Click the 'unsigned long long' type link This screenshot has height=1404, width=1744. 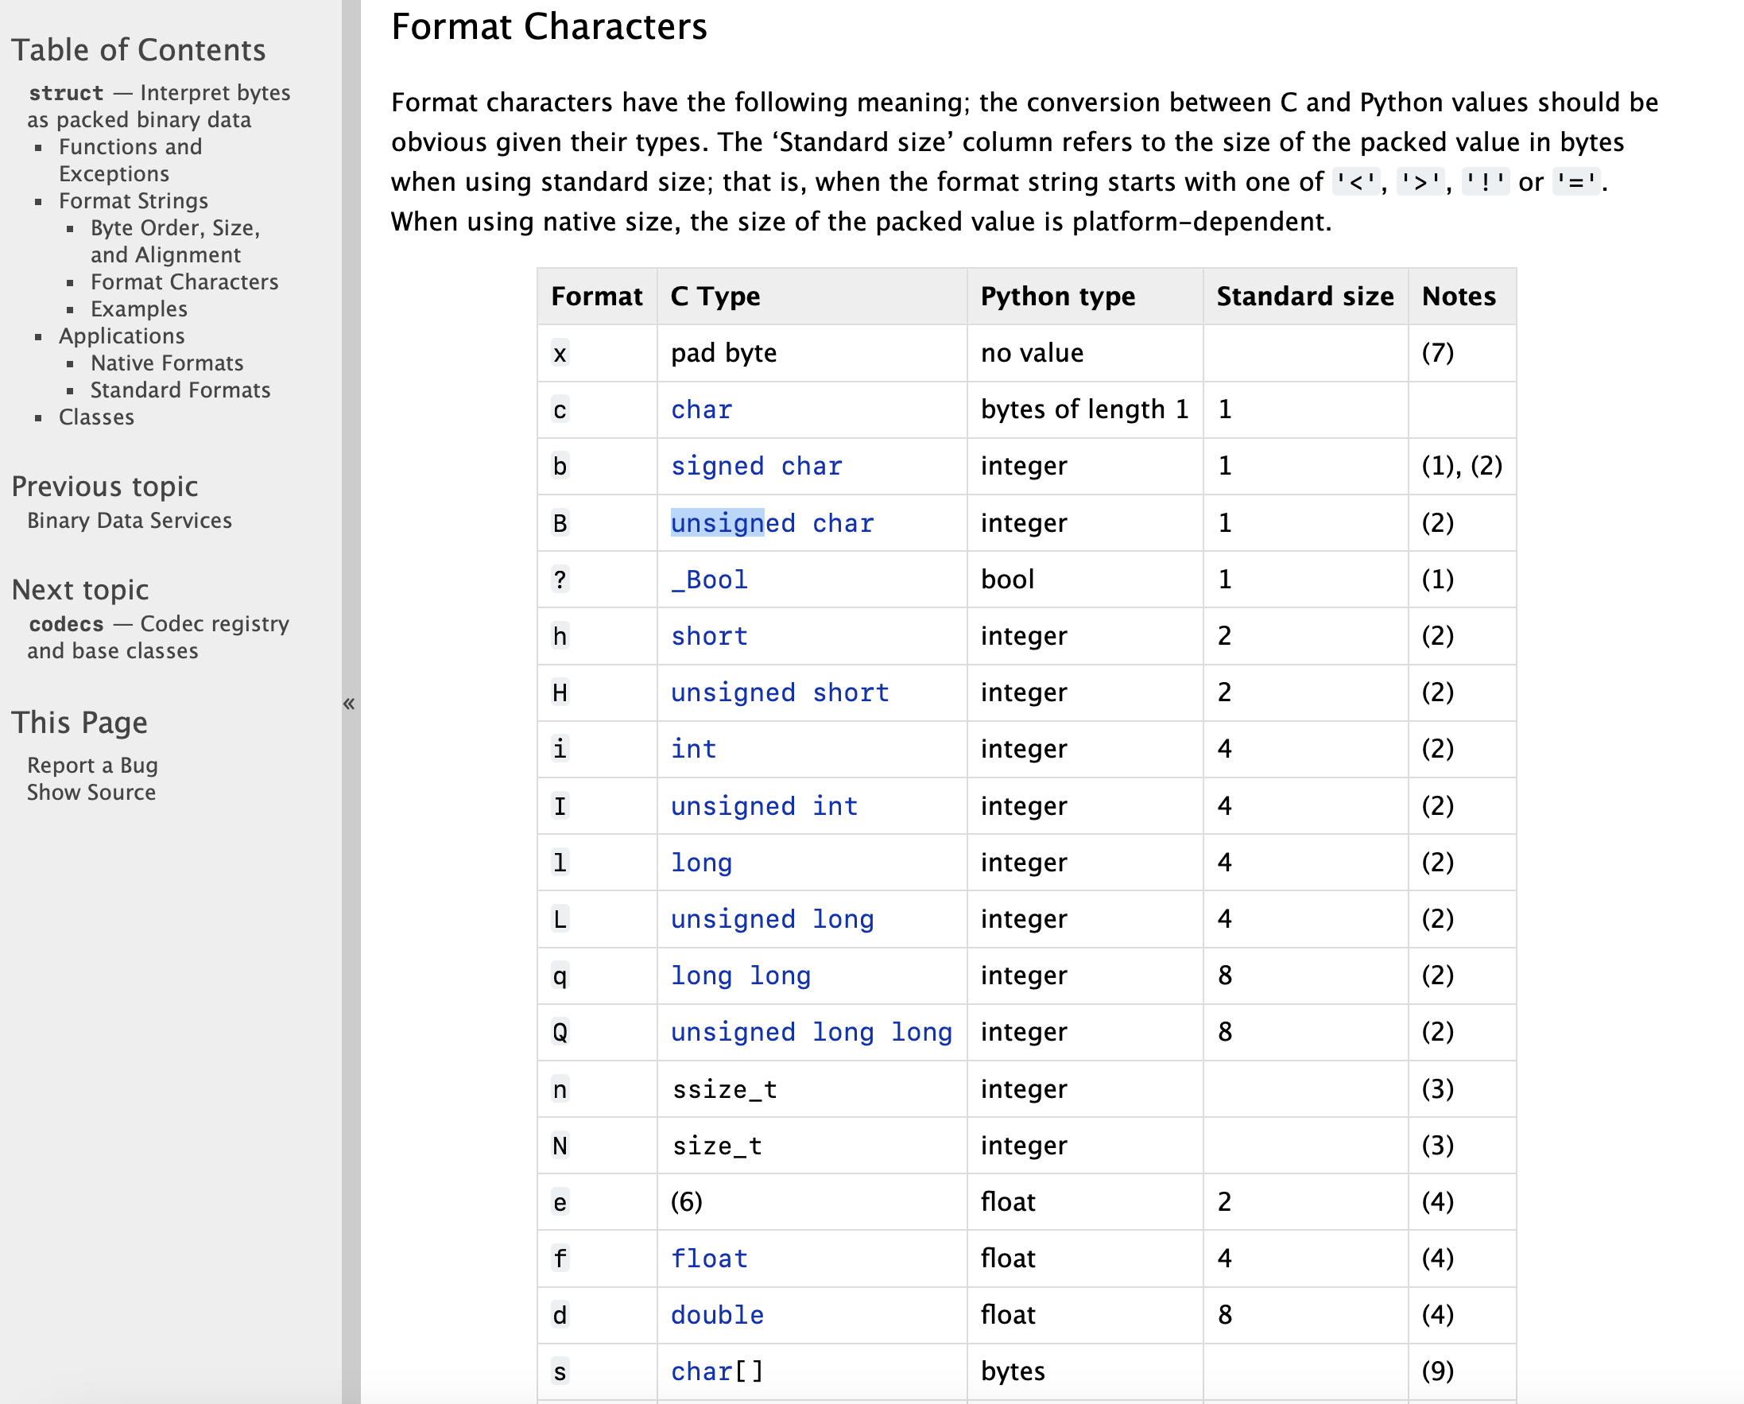pyautogui.click(x=812, y=1033)
